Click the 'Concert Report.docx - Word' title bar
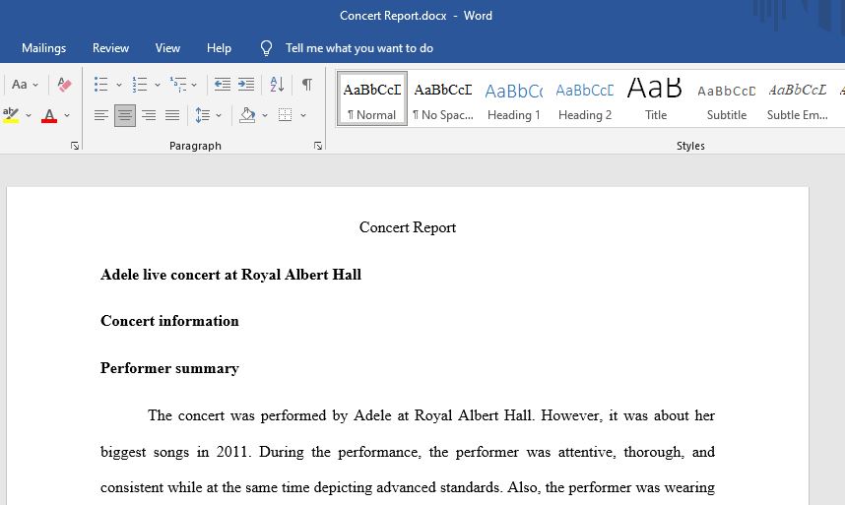Screen dimensions: 845x505 tap(416, 16)
